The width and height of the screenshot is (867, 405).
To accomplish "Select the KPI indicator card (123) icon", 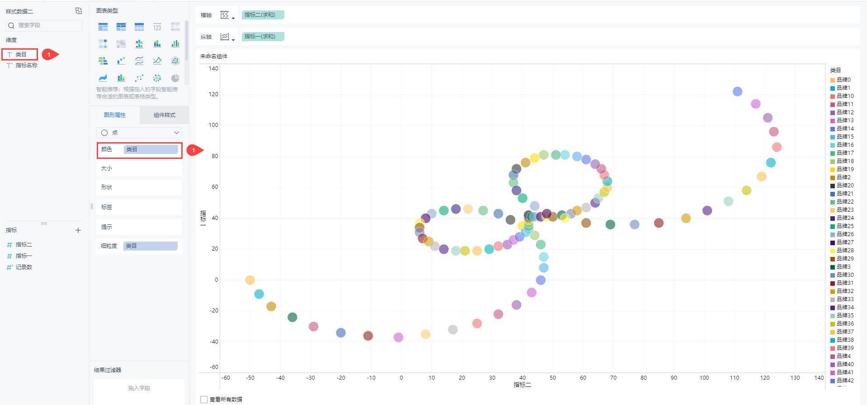I will point(157,27).
